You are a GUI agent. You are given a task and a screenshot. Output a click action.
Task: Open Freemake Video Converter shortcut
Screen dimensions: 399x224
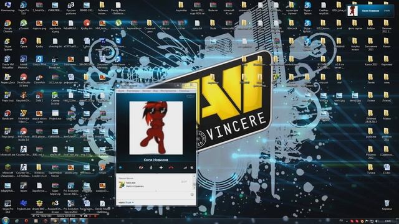click(24, 116)
